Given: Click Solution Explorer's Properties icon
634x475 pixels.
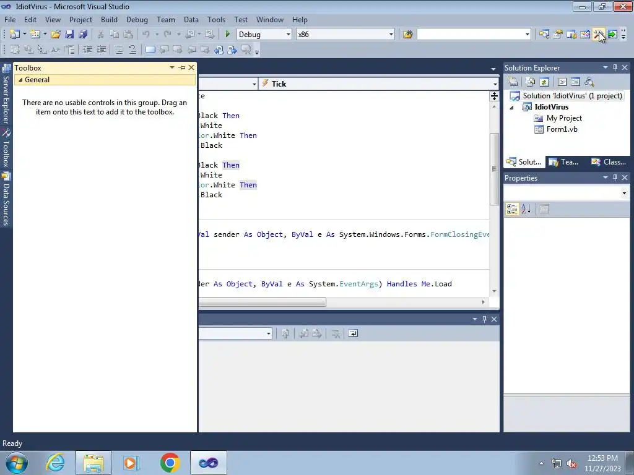Looking at the screenshot, I should [x=513, y=82].
